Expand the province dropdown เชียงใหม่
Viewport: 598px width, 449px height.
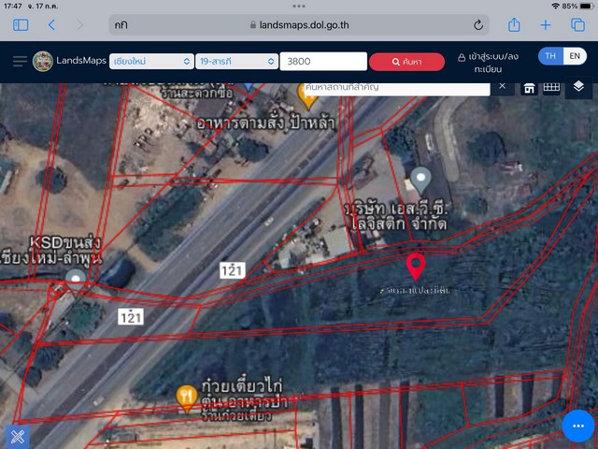click(x=149, y=62)
